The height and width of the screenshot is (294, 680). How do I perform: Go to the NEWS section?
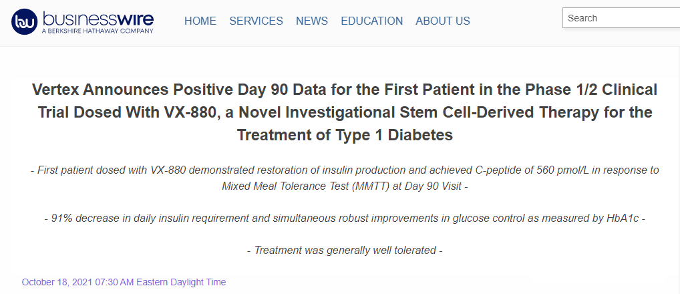click(x=312, y=21)
